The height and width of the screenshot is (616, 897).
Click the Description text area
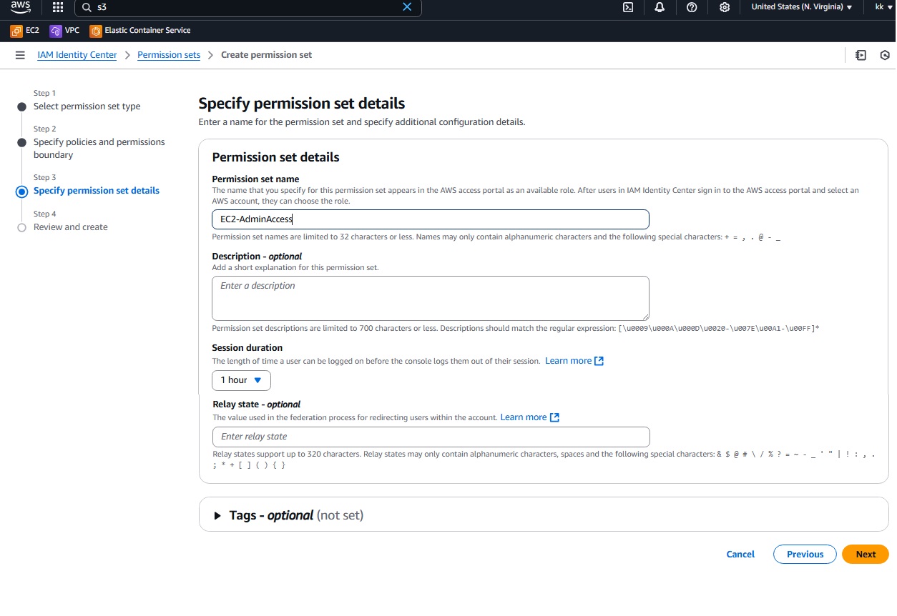coord(430,298)
